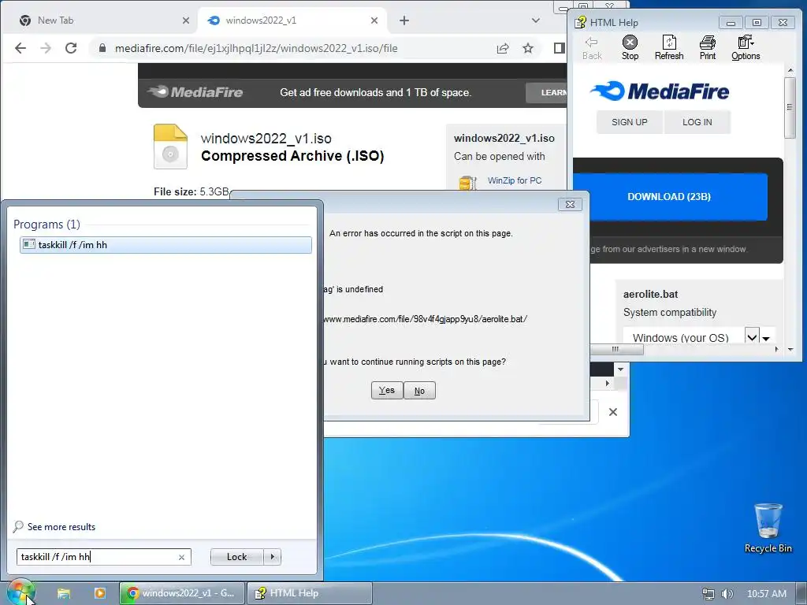
Task: Toggle Chrome side panel icon
Action: click(559, 48)
